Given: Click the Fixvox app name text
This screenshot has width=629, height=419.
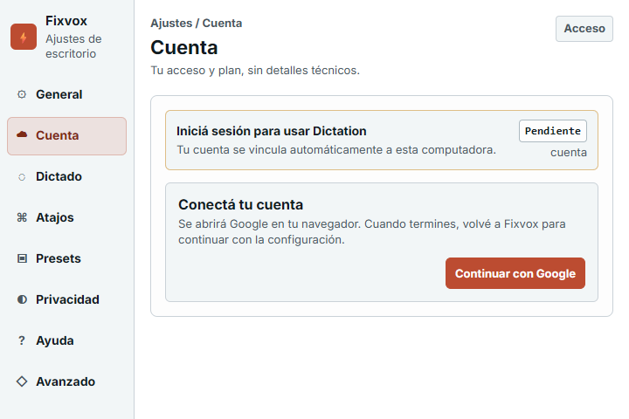Looking at the screenshot, I should 66,21.
